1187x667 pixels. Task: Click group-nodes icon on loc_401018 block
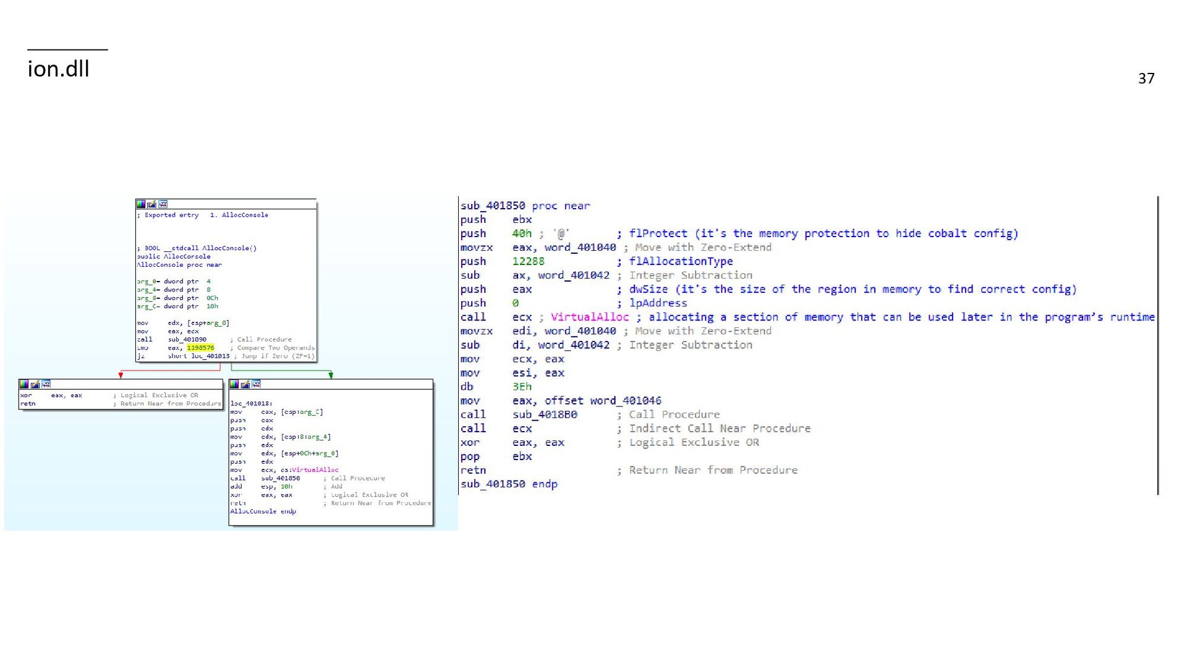click(257, 384)
